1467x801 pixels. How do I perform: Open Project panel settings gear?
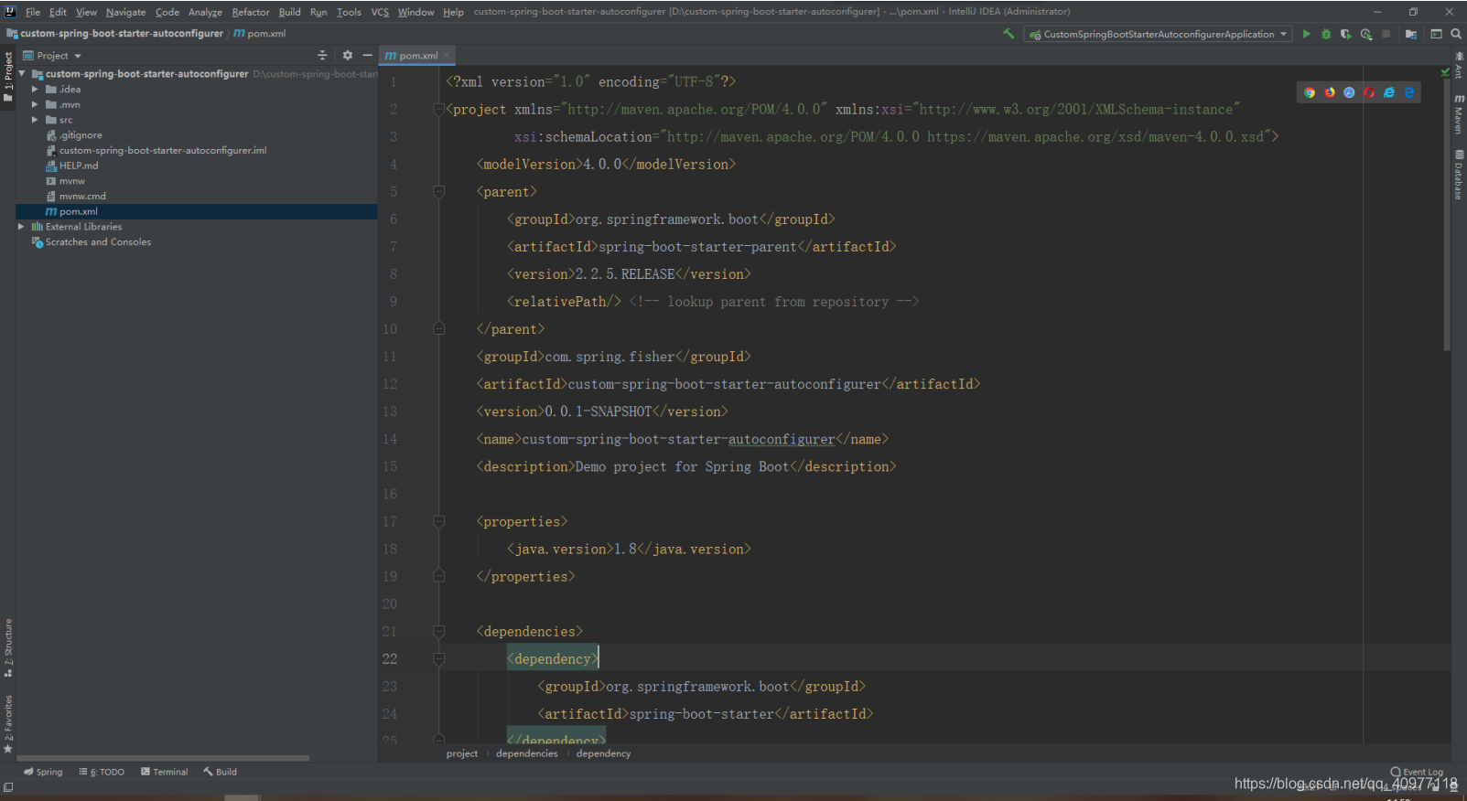tap(348, 56)
